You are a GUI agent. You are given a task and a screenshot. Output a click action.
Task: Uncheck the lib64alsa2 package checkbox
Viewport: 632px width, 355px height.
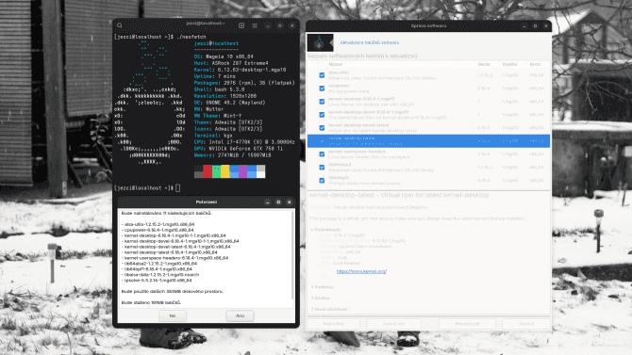[x=322, y=168]
